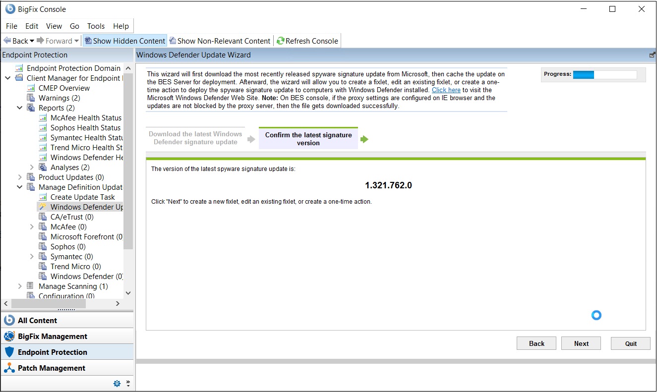Screen dimensions: 657x392
Task: Switch to BigFix Management domain
Action: [67, 336]
